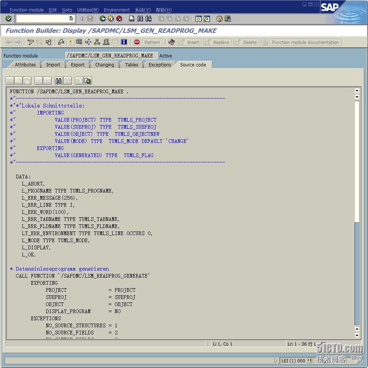
Task: Open the Function module menu
Action: click(x=27, y=10)
